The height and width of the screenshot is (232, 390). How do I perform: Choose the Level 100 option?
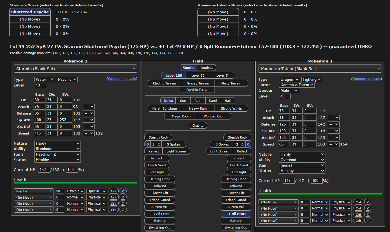174,76
